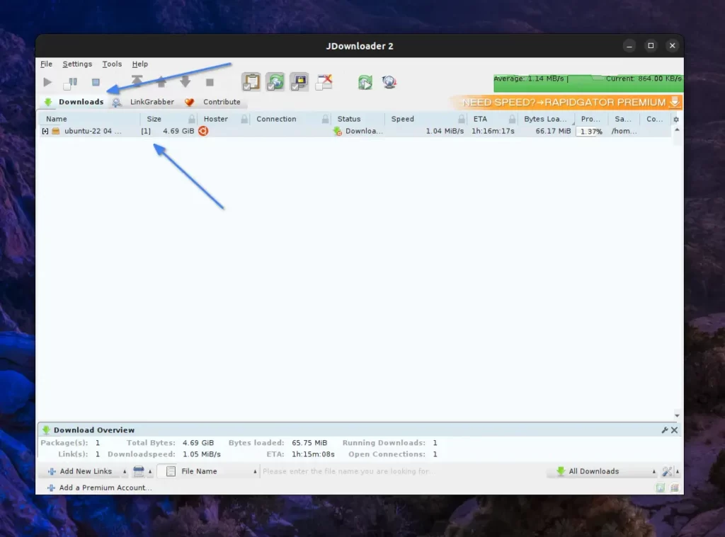Open Download Overview settings wrench
The image size is (725, 537).
(x=664, y=430)
